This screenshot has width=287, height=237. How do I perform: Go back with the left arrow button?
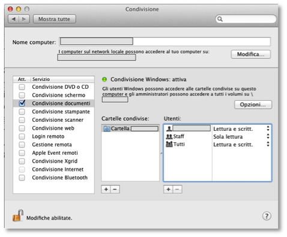point(14,19)
